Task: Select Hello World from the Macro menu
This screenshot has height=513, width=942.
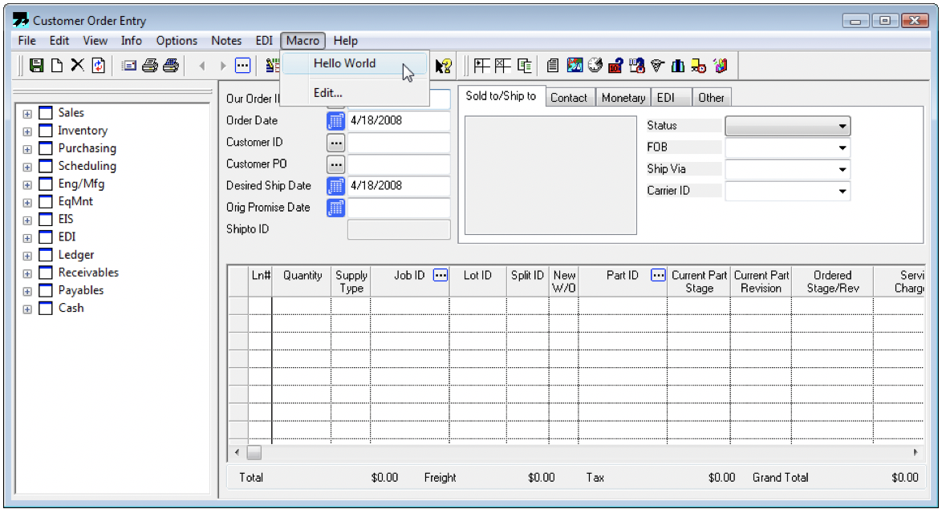Action: tap(347, 63)
